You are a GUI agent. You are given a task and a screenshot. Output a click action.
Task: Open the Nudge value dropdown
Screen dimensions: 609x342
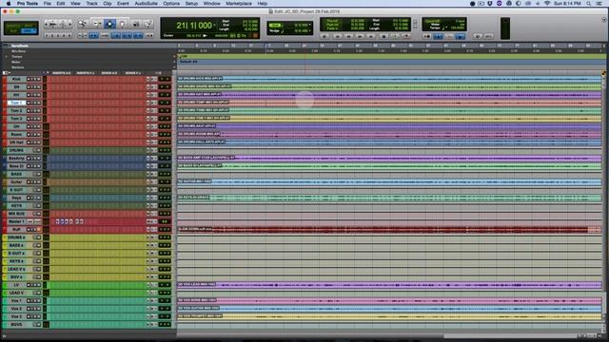point(309,30)
